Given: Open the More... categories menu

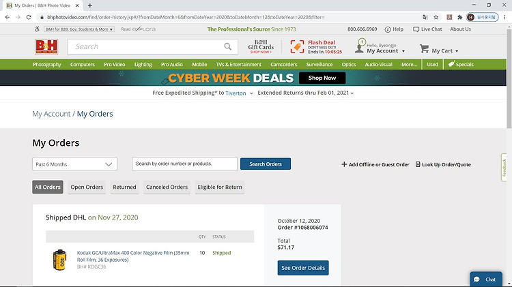Looking at the screenshot, I should pos(409,64).
